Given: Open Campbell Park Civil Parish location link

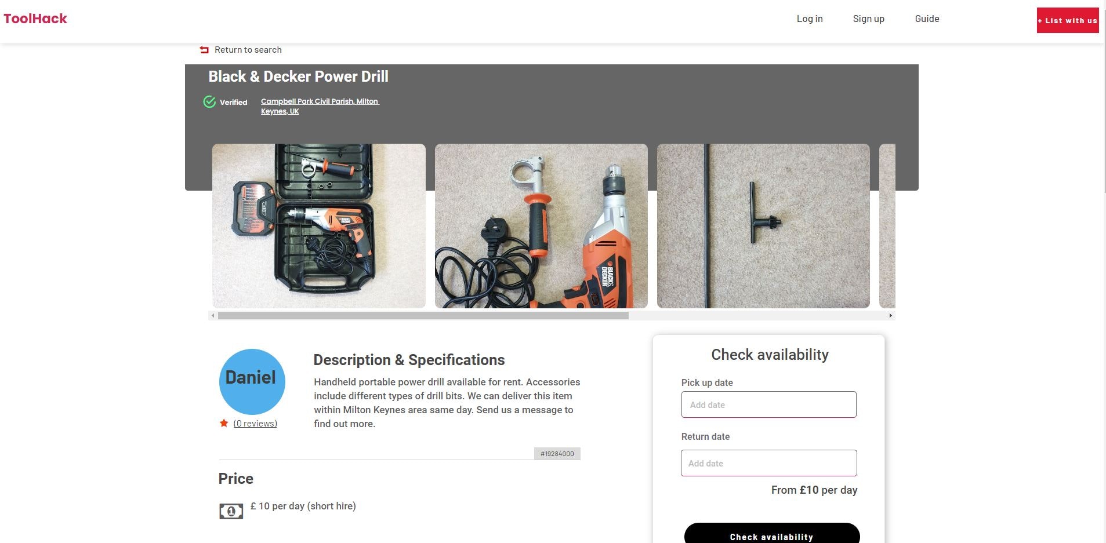Looking at the screenshot, I should 320,106.
